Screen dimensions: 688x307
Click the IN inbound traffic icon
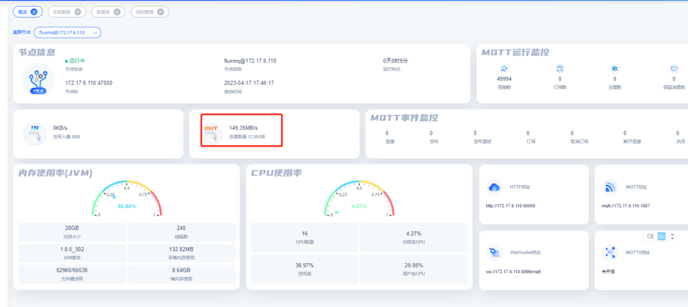(34, 133)
